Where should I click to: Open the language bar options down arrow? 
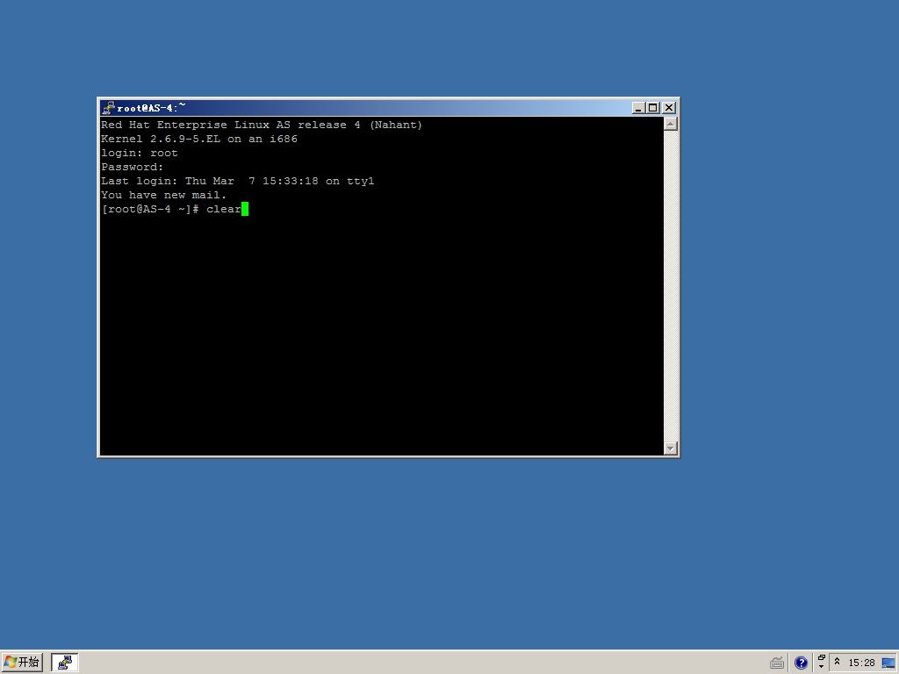(x=821, y=667)
